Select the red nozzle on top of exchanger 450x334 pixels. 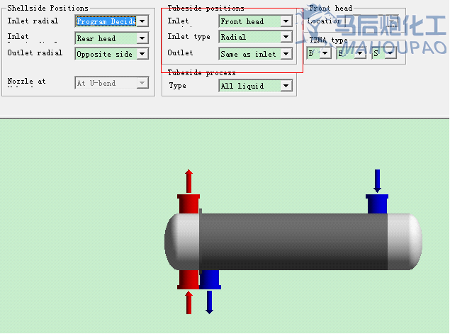(189, 204)
